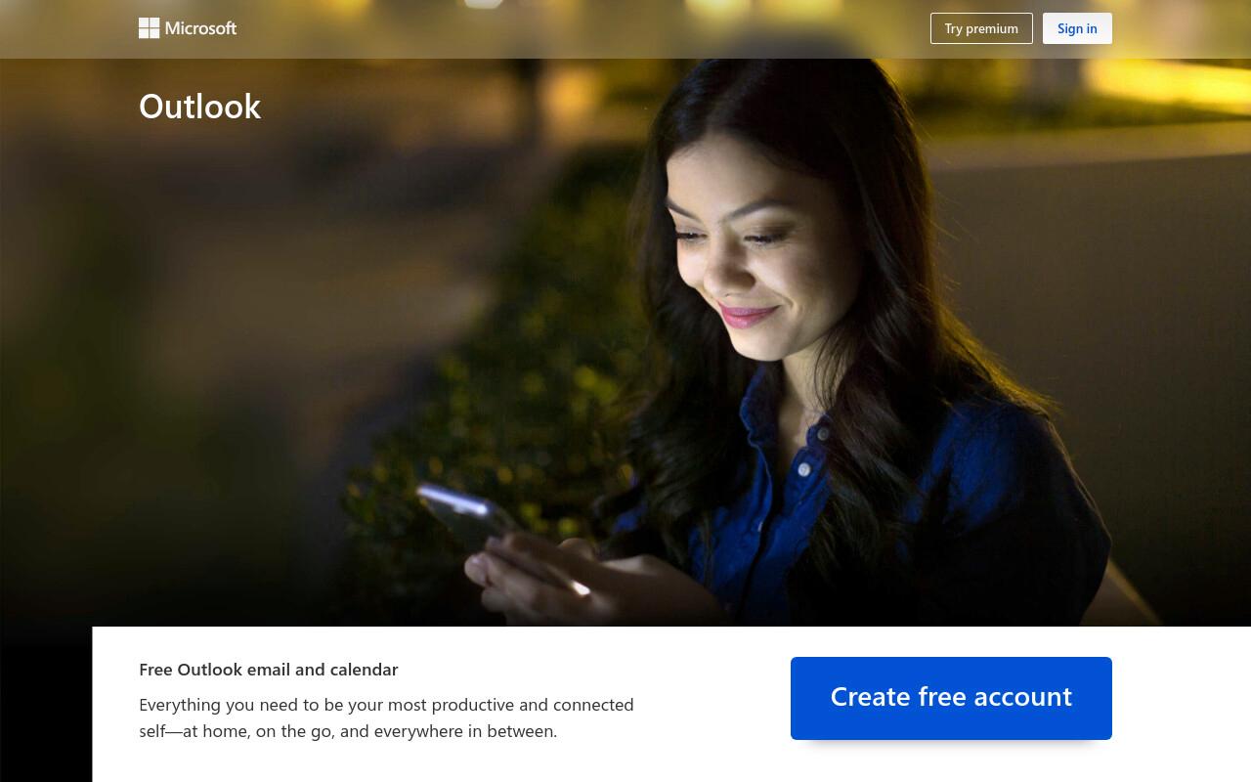Click the text line starting self—at home
The image size is (1251, 782).
tap(348, 731)
